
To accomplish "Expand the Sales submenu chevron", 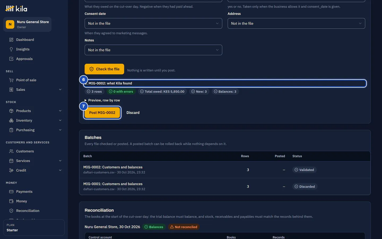I will point(60,89).
